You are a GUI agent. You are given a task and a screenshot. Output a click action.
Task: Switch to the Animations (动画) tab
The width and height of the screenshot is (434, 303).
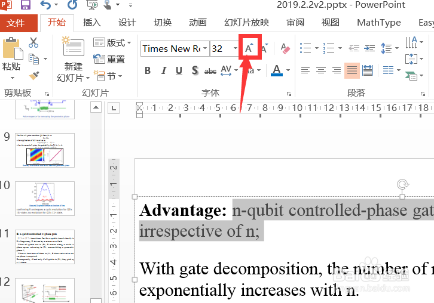click(x=198, y=23)
